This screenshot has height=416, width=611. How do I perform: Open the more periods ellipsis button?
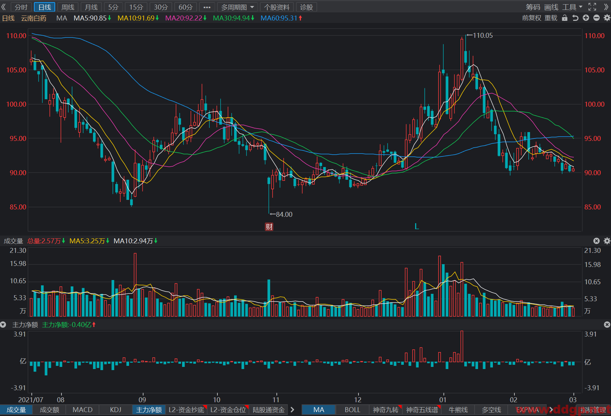pos(207,7)
